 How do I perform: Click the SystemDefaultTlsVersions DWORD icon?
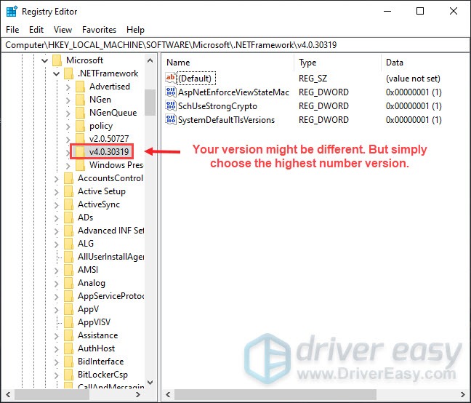(171, 120)
